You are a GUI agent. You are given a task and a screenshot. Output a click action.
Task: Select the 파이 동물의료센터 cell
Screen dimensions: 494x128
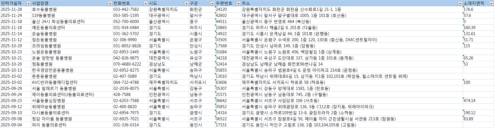click(x=72, y=125)
